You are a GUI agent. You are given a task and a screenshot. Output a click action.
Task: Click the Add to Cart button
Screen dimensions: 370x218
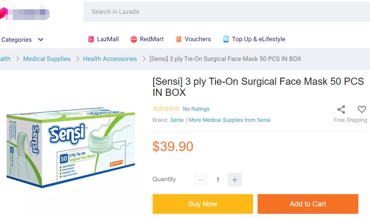click(x=308, y=204)
